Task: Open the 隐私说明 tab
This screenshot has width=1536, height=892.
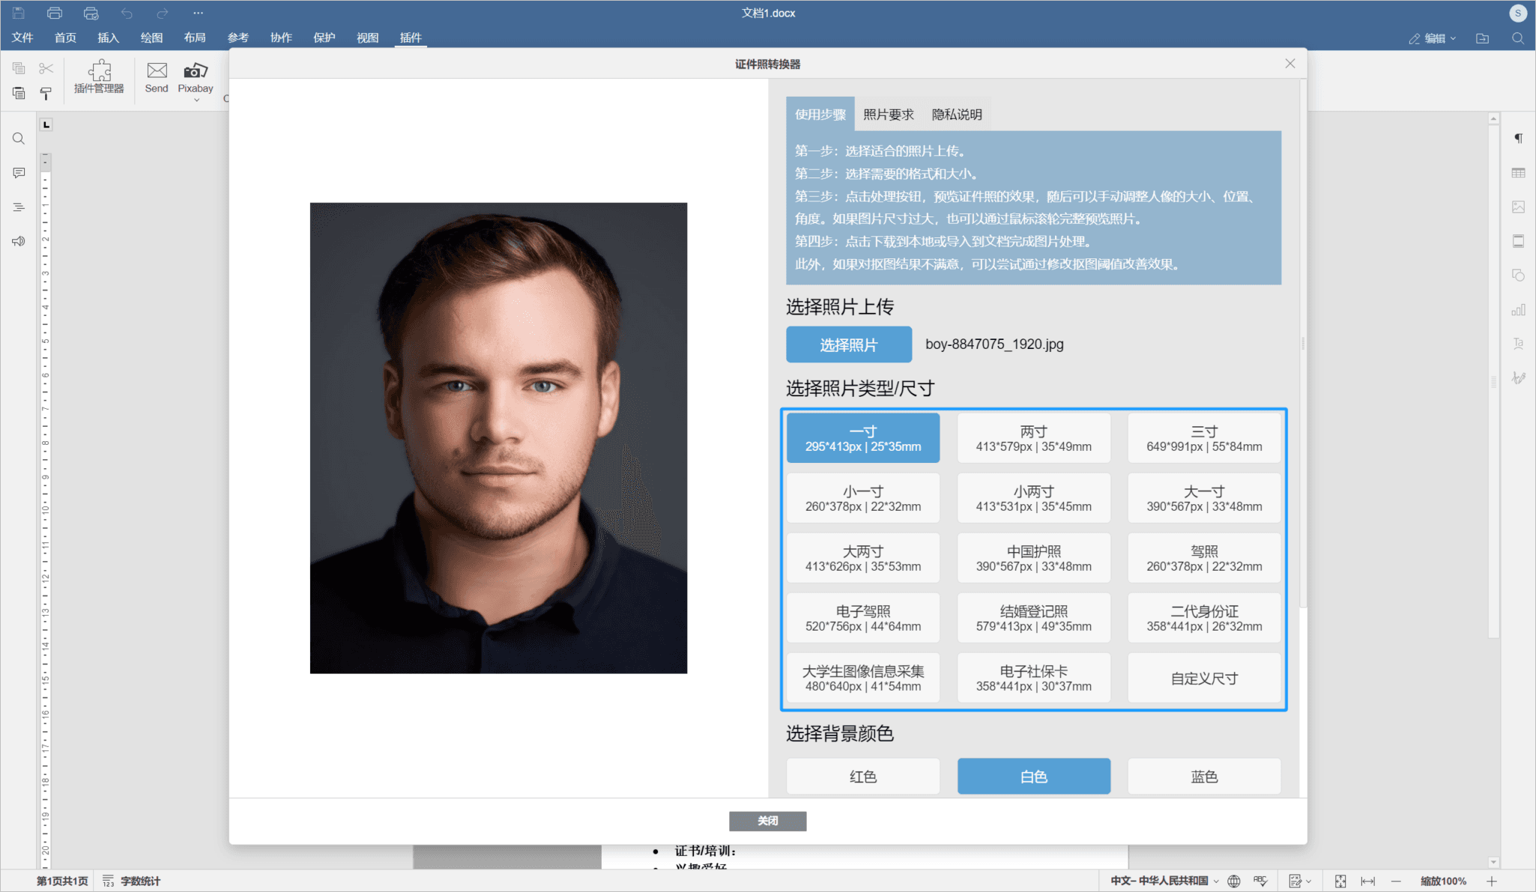Action: 956,114
